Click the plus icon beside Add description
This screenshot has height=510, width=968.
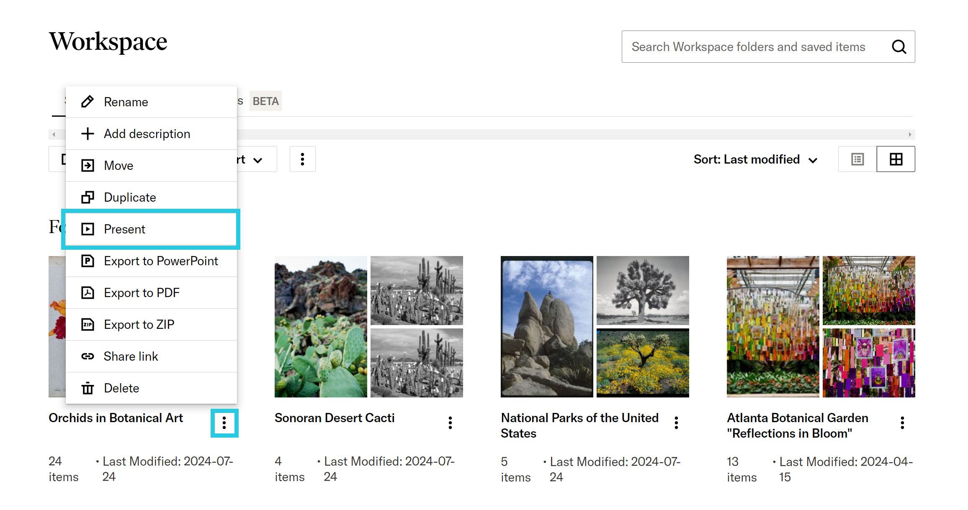tap(88, 133)
